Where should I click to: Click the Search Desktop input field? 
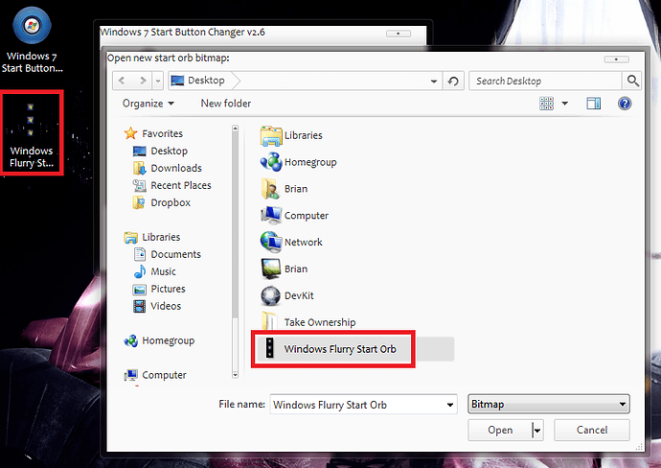546,82
